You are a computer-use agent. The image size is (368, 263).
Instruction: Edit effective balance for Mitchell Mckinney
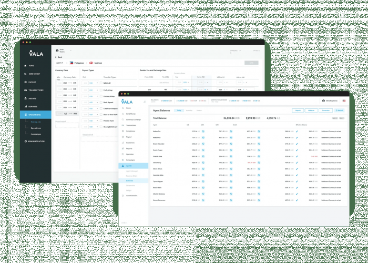297,194
